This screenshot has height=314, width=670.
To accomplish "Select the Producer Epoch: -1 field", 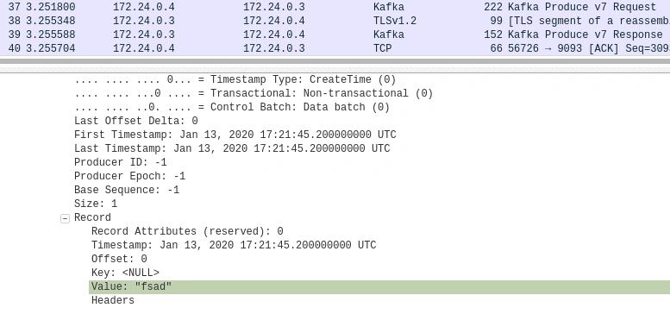I will coord(130,176).
